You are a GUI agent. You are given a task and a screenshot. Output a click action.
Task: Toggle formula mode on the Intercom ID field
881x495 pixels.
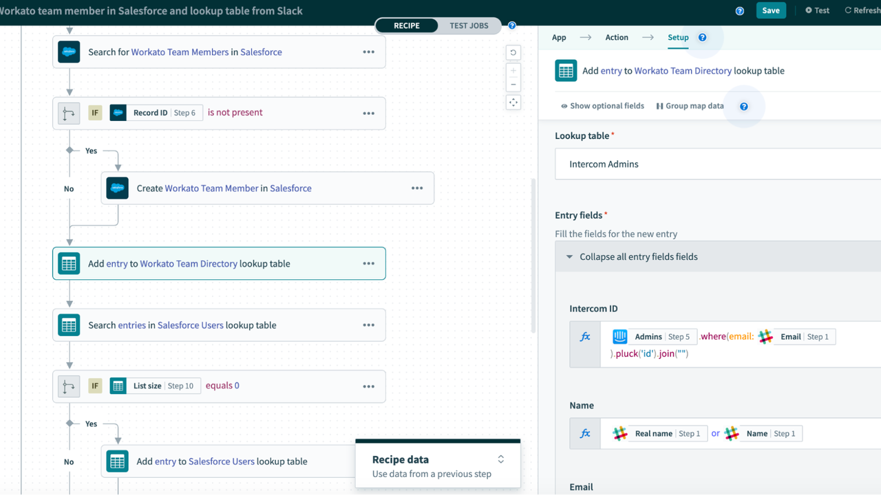click(x=586, y=336)
